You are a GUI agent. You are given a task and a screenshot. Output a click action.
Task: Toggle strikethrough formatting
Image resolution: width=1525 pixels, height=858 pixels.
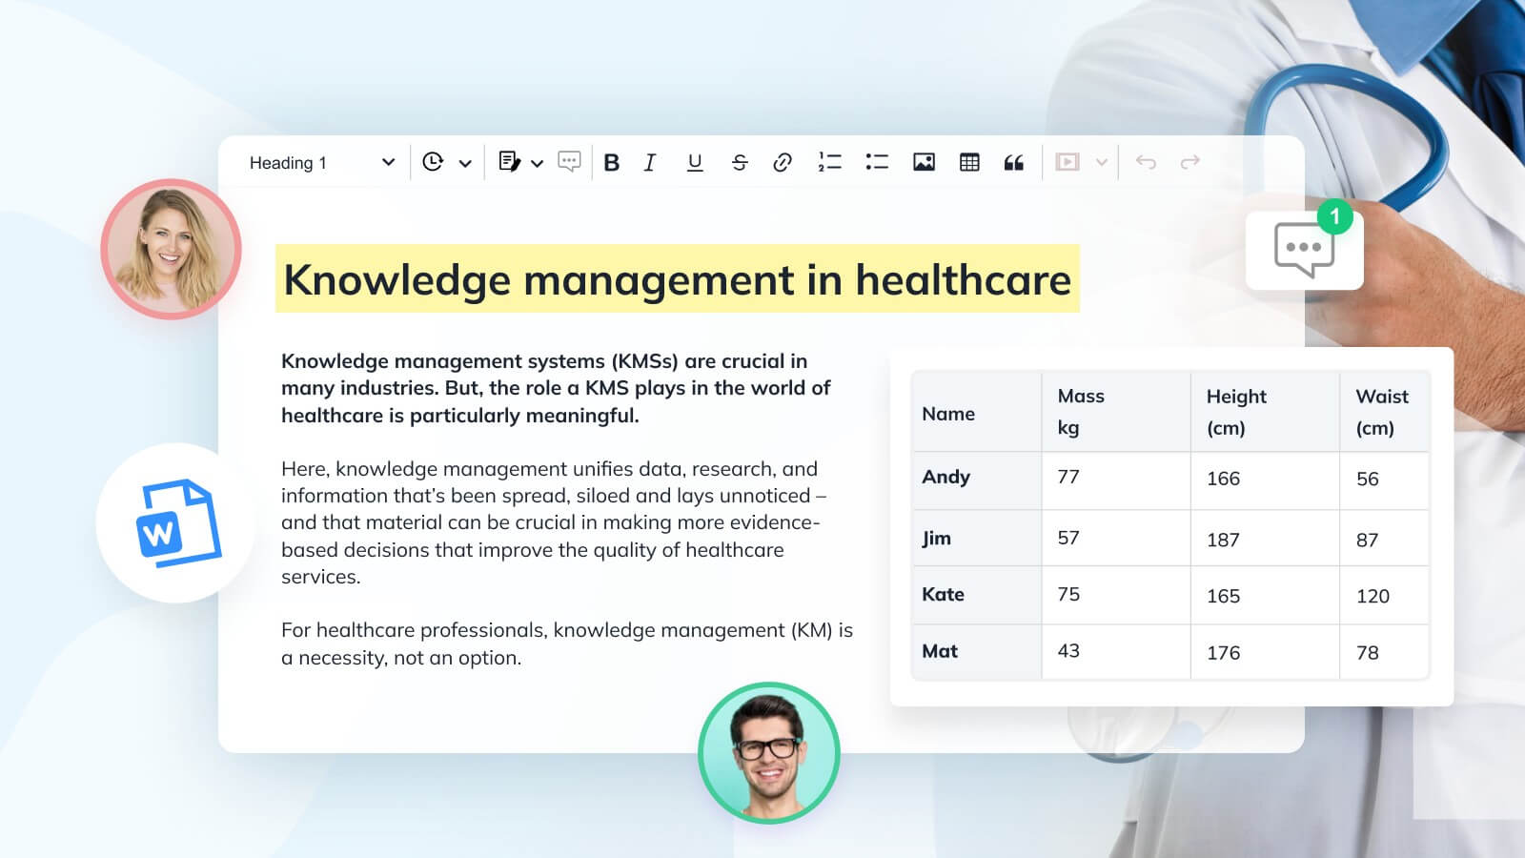tap(740, 163)
